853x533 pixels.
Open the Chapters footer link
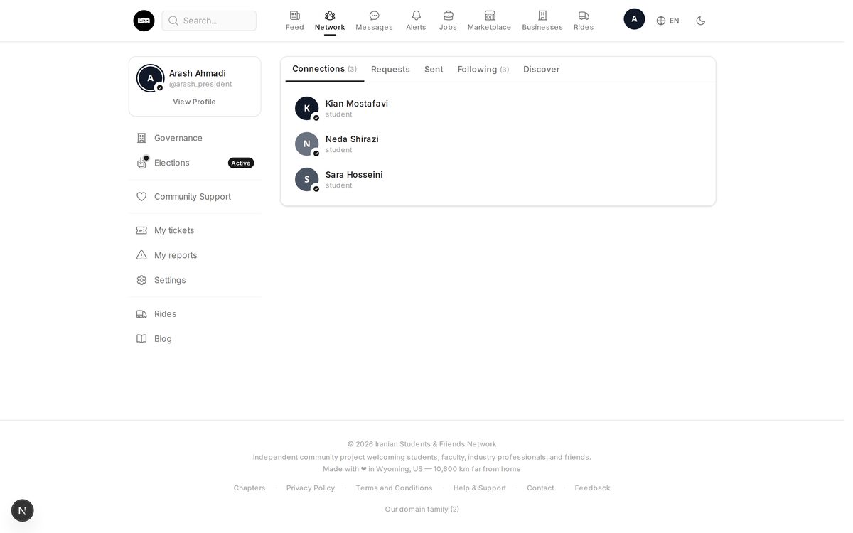pos(250,488)
